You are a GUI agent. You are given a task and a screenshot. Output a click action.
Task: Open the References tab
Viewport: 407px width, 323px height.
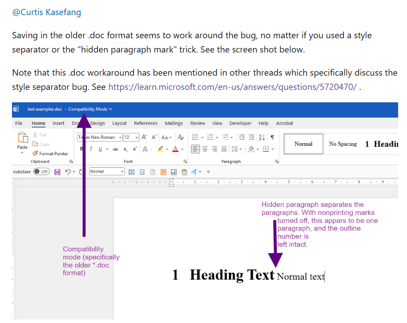pos(145,123)
